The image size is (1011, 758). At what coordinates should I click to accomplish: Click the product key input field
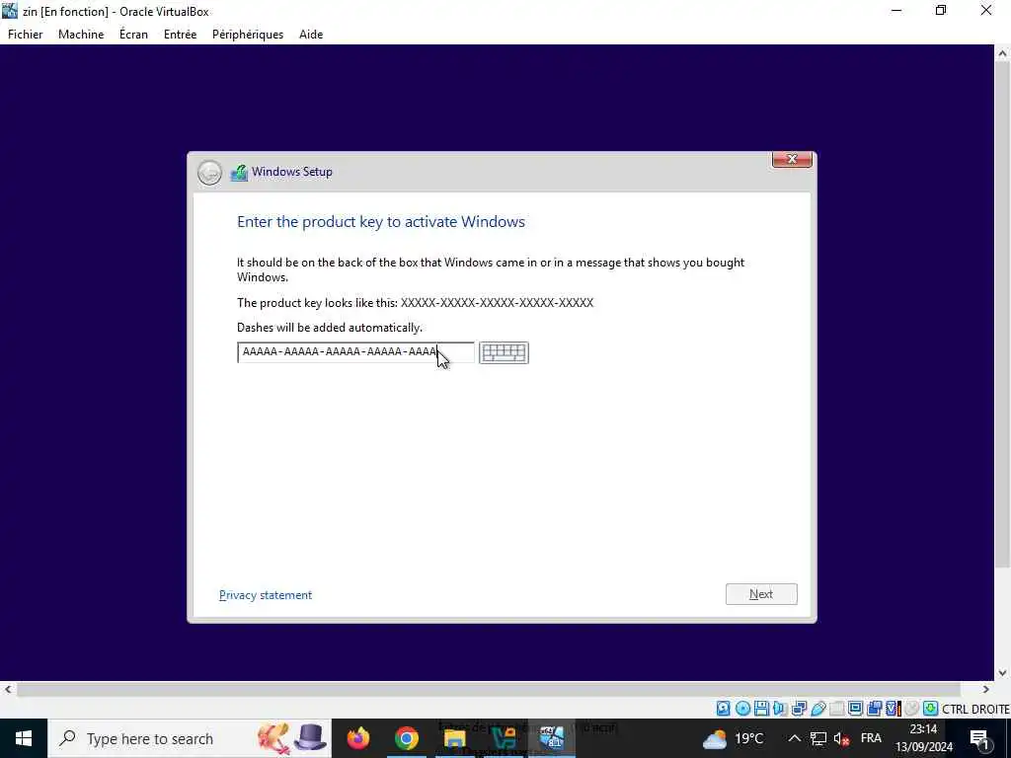355,352
